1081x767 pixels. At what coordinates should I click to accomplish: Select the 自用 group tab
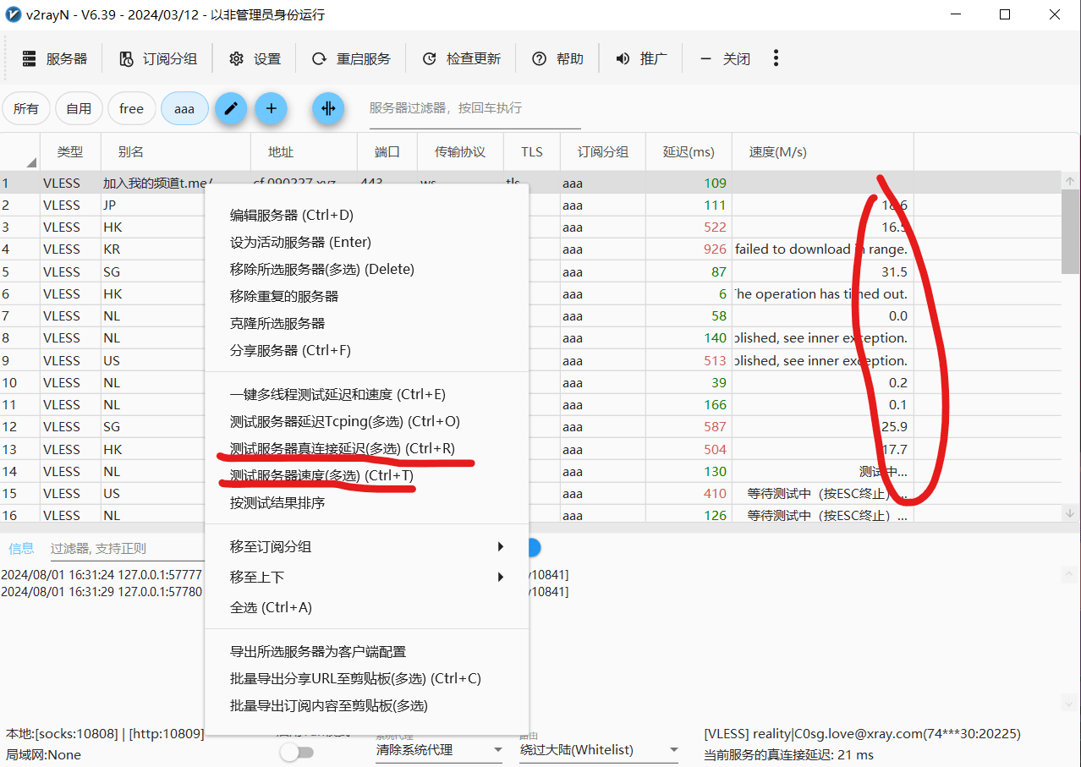[x=79, y=108]
